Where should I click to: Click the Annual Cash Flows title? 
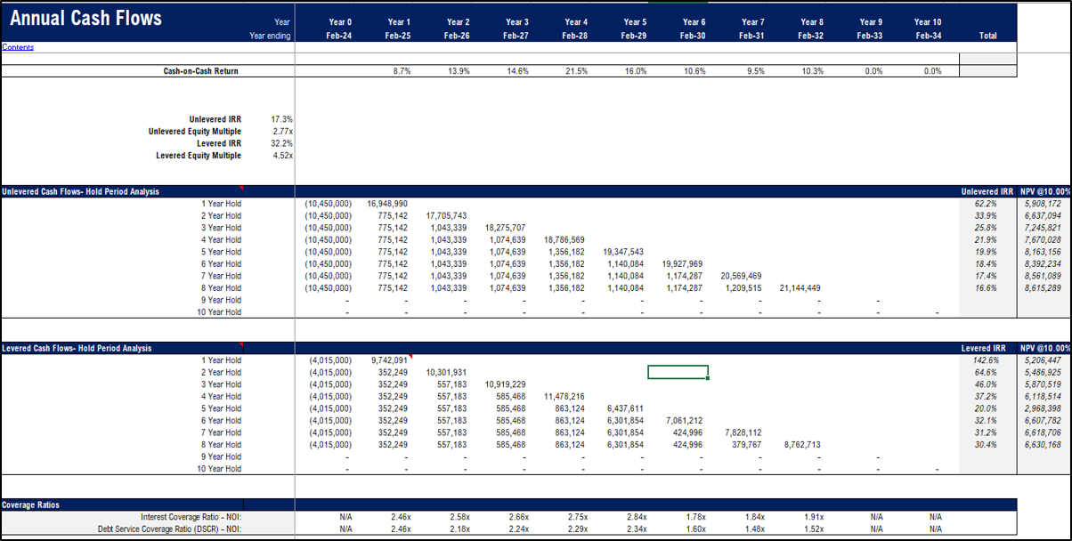click(x=86, y=19)
